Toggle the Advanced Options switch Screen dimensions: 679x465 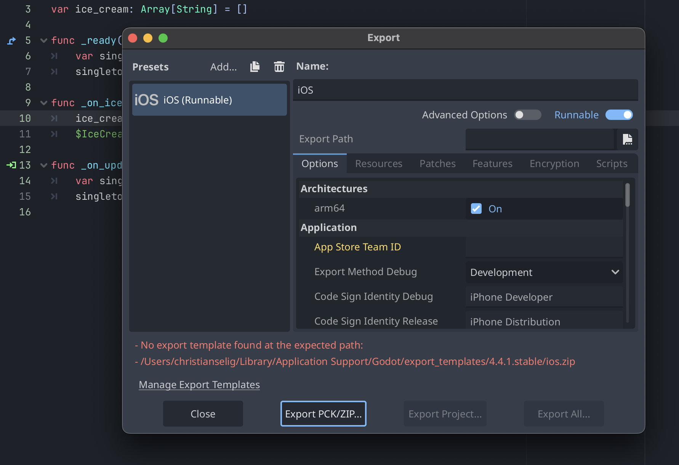pyautogui.click(x=527, y=115)
